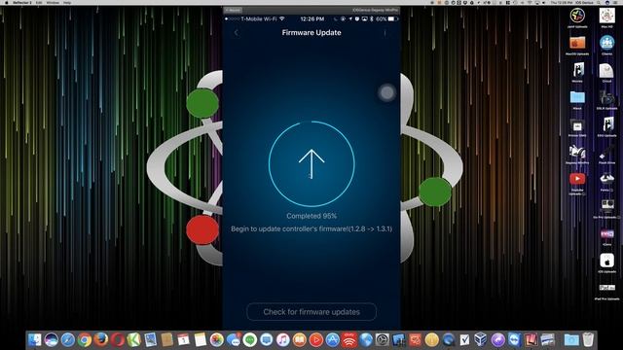Click the 'Begin to update controller's firmware' text
The height and width of the screenshot is (350, 623).
[311, 229]
